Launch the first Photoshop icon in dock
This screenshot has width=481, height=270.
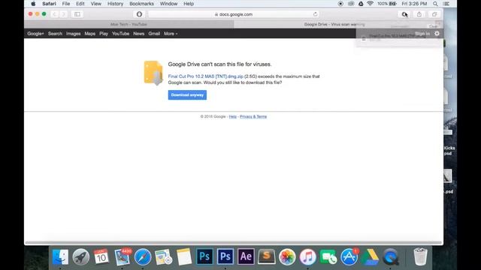[x=204, y=256]
